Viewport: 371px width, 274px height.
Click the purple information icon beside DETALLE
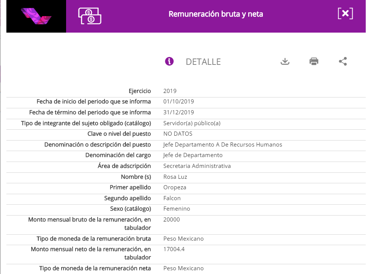click(169, 61)
